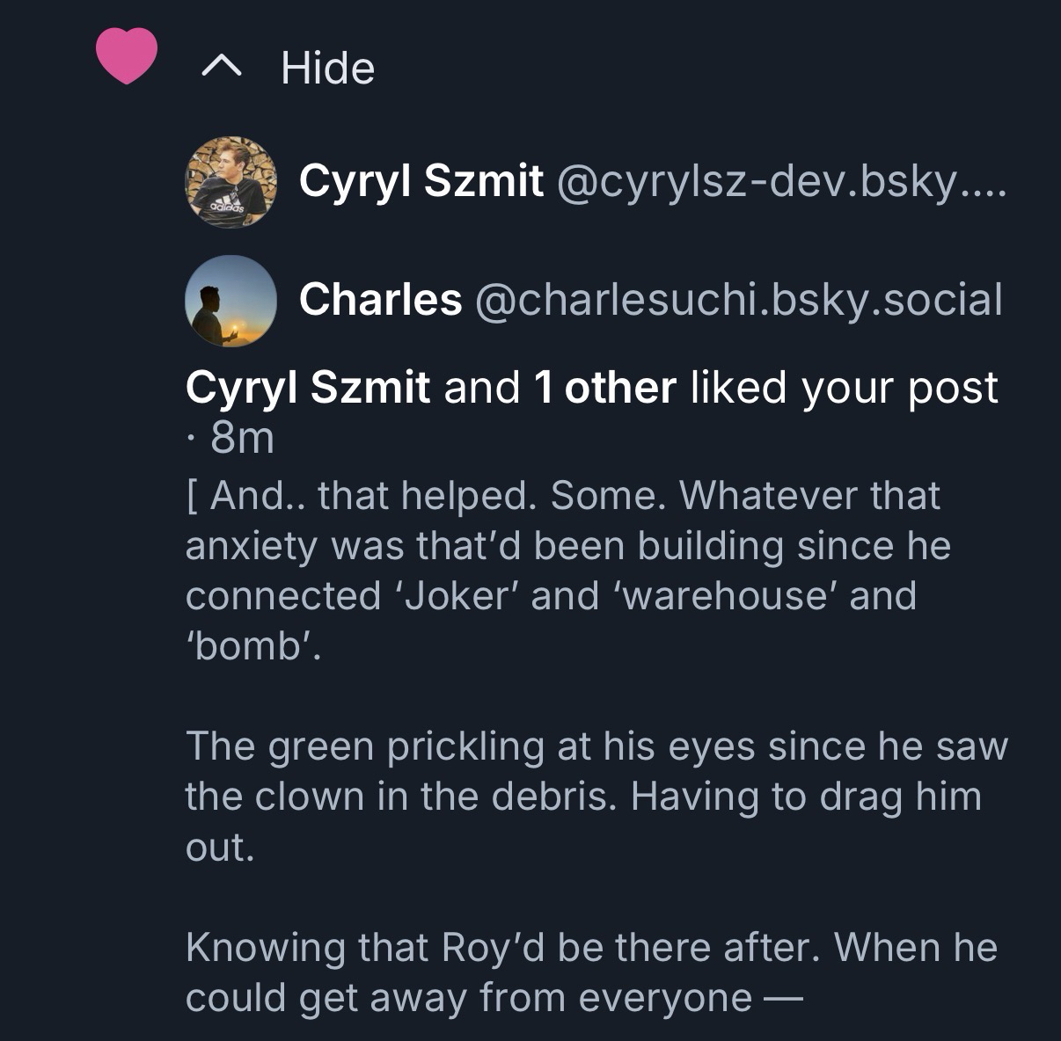Open the @cyrylsz-dev.bsky handle

[779, 182]
